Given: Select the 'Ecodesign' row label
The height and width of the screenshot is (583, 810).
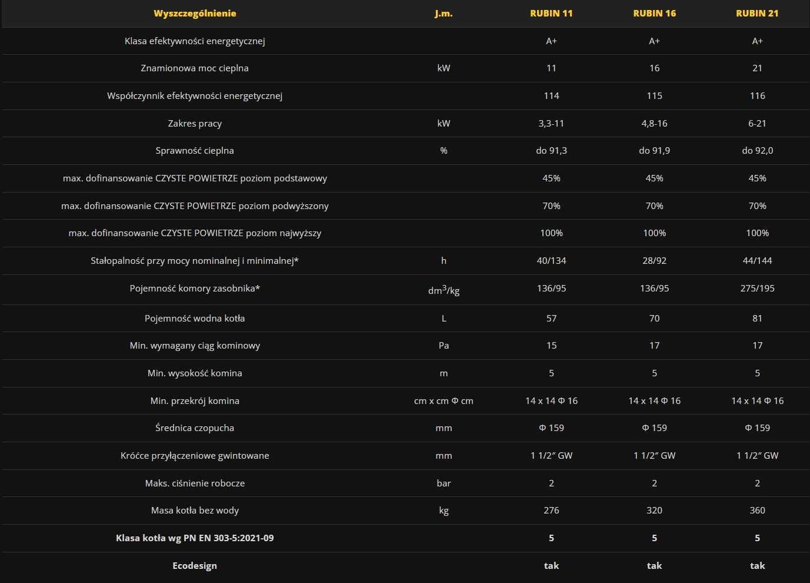Looking at the screenshot, I should point(195,566).
